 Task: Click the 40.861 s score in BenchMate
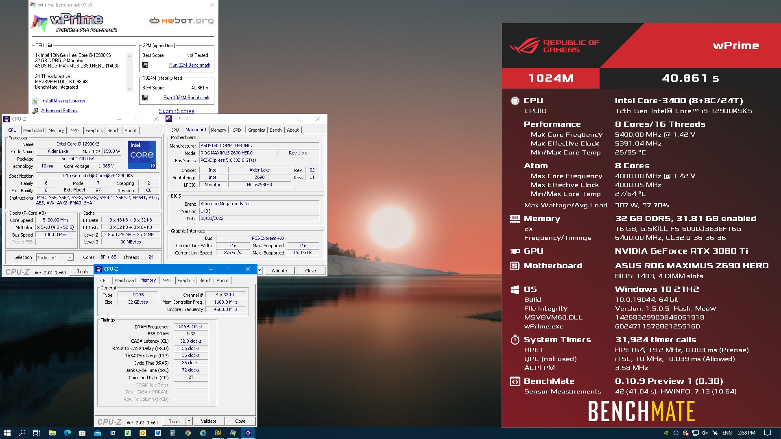690,78
